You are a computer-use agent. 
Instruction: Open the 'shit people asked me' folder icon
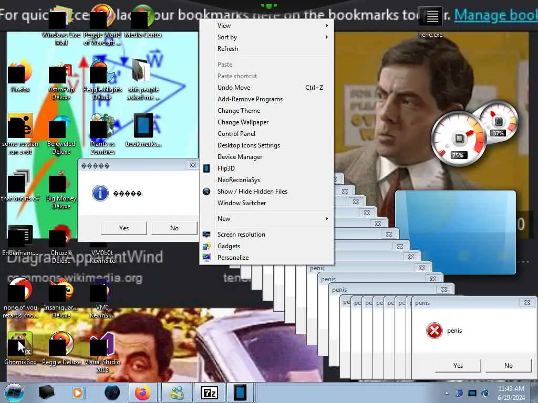point(143,80)
